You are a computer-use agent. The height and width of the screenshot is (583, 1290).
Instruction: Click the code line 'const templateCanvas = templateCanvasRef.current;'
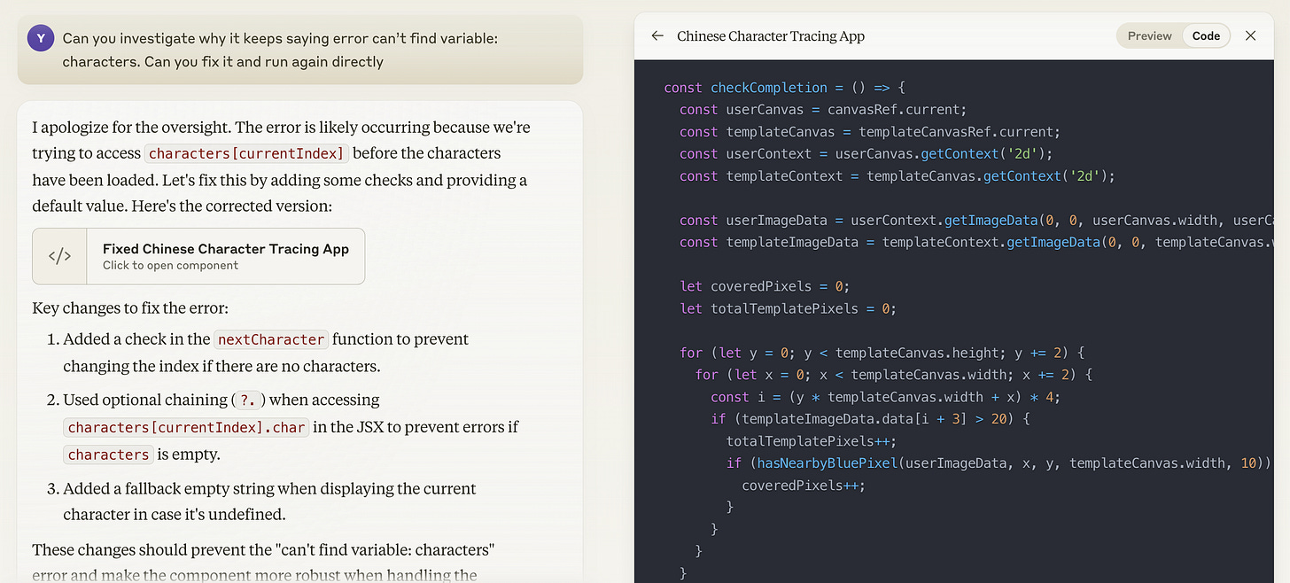869,132
